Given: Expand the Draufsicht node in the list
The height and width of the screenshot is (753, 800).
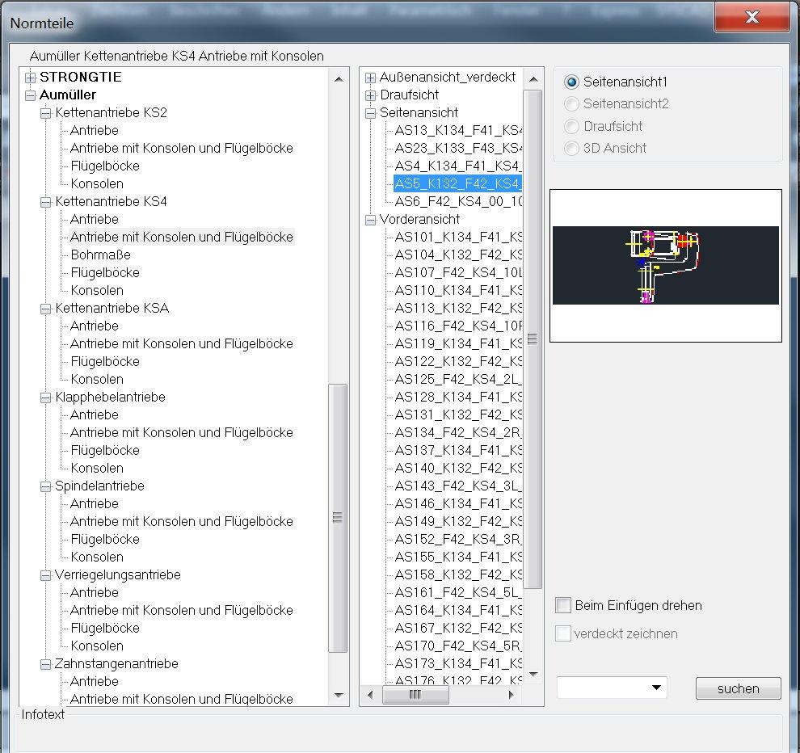Looking at the screenshot, I should [x=371, y=95].
